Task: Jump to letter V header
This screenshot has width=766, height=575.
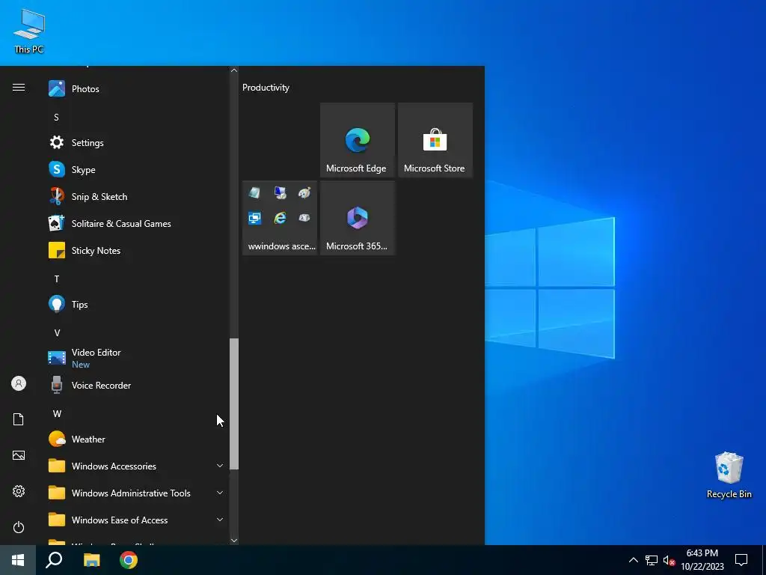Action: tap(57, 332)
